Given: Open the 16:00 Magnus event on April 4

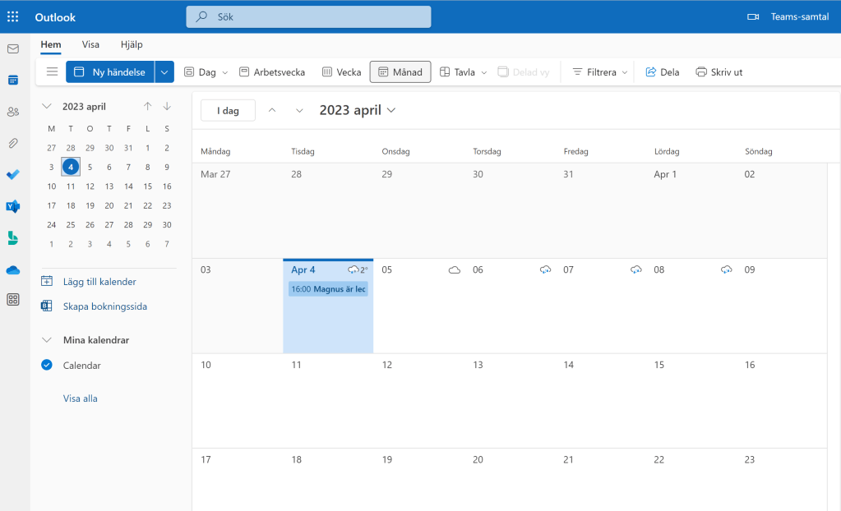Looking at the screenshot, I should [x=328, y=289].
